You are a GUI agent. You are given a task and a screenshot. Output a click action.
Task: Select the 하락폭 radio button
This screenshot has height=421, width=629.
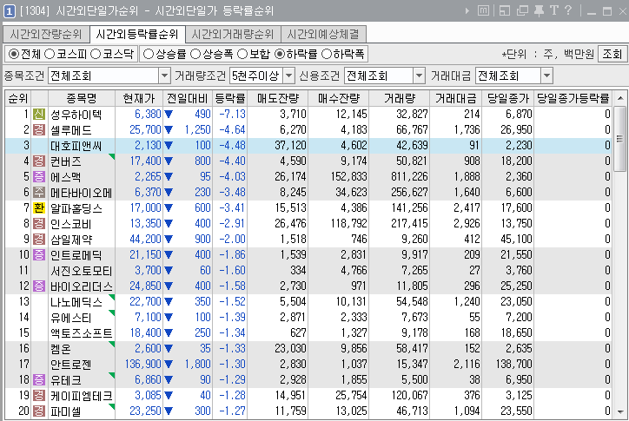[327, 54]
